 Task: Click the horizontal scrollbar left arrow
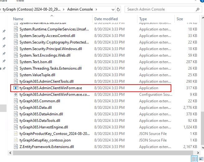[10, 153]
